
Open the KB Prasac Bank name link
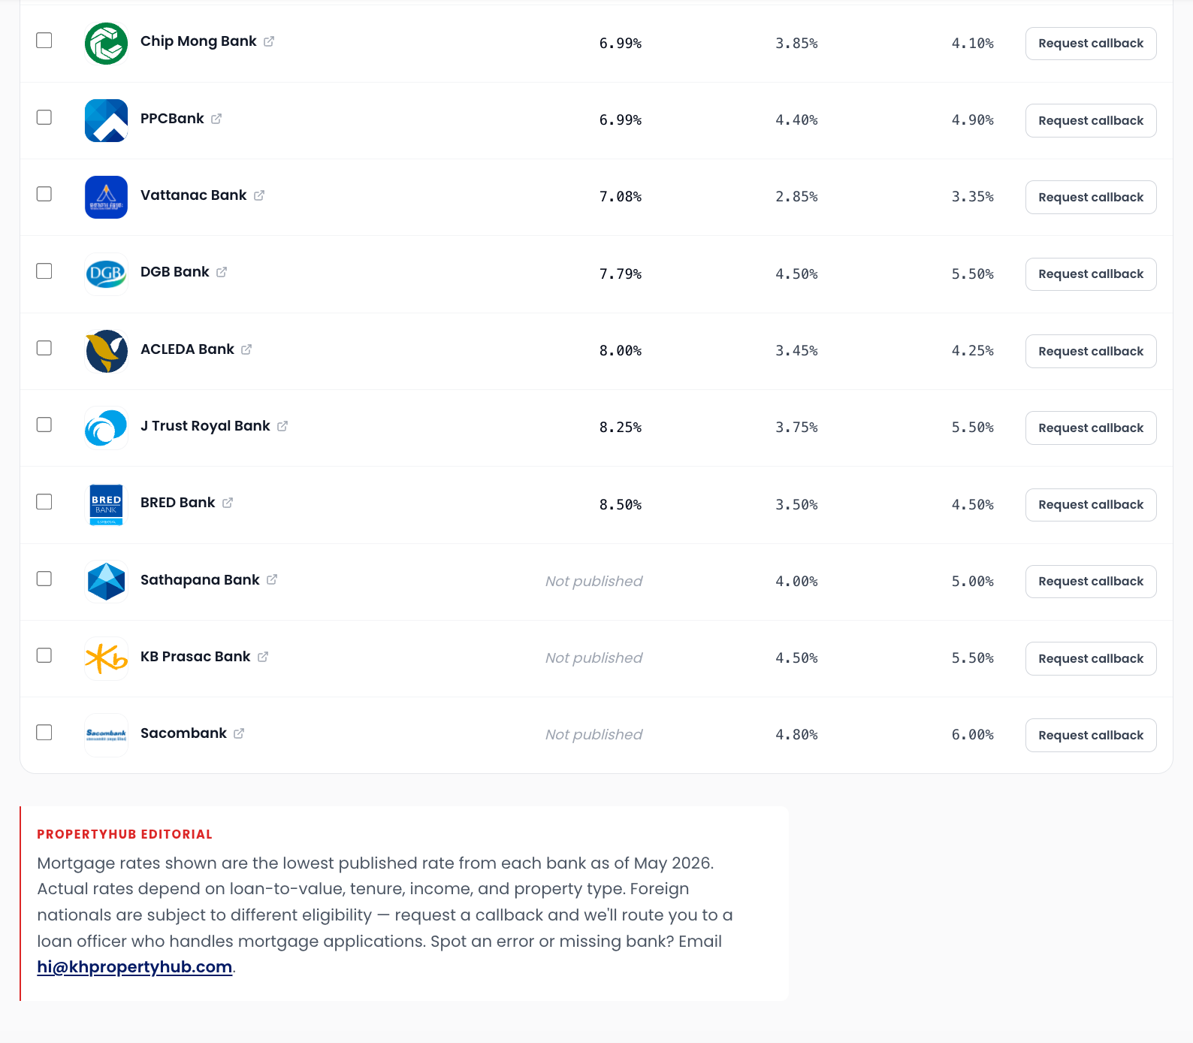195,657
